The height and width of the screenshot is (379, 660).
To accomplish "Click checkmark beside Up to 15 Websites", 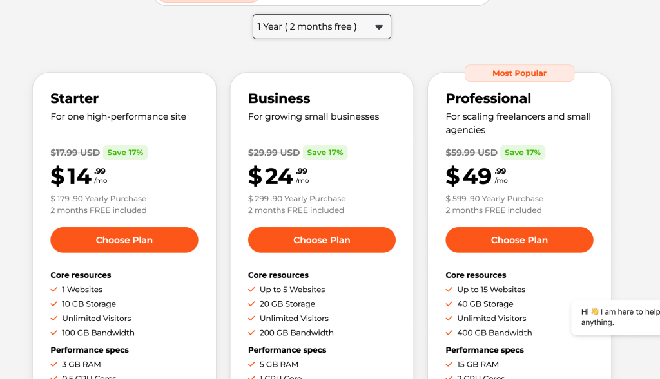I will click(449, 290).
